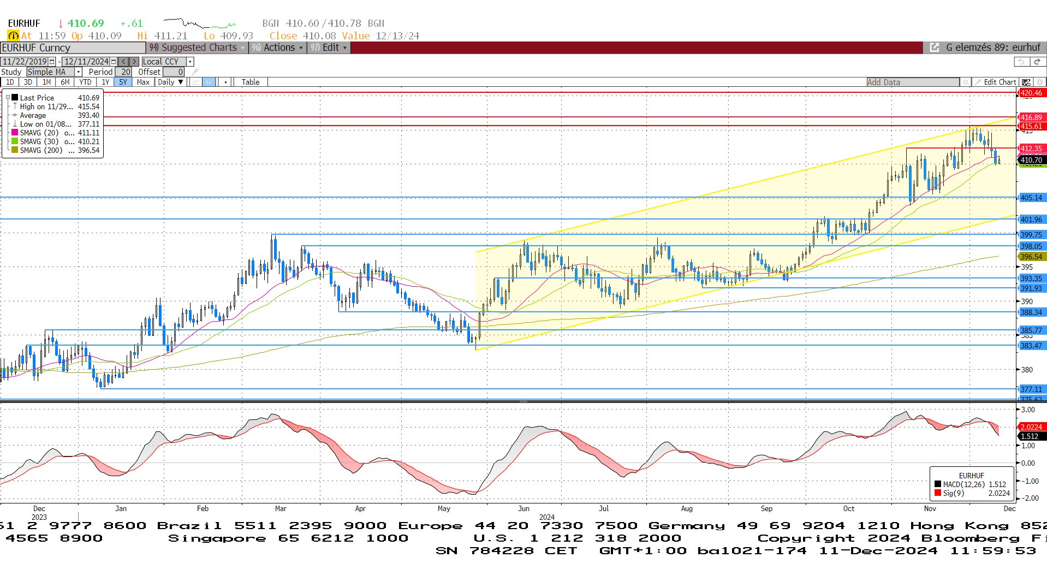Click High on 11/29 marker icon in legend
This screenshot has width=1047, height=581.
tap(15, 106)
